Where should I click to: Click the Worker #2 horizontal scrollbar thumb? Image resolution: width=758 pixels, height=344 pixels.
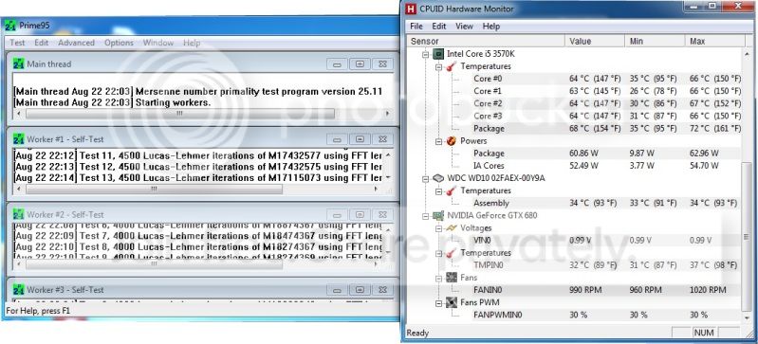(x=154, y=264)
